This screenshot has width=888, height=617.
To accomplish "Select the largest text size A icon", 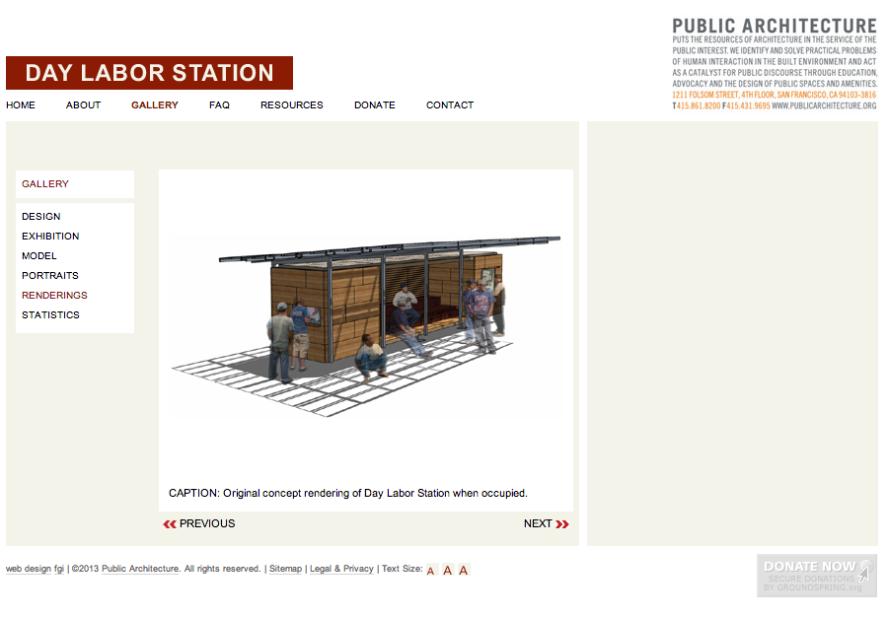I will 464,570.
